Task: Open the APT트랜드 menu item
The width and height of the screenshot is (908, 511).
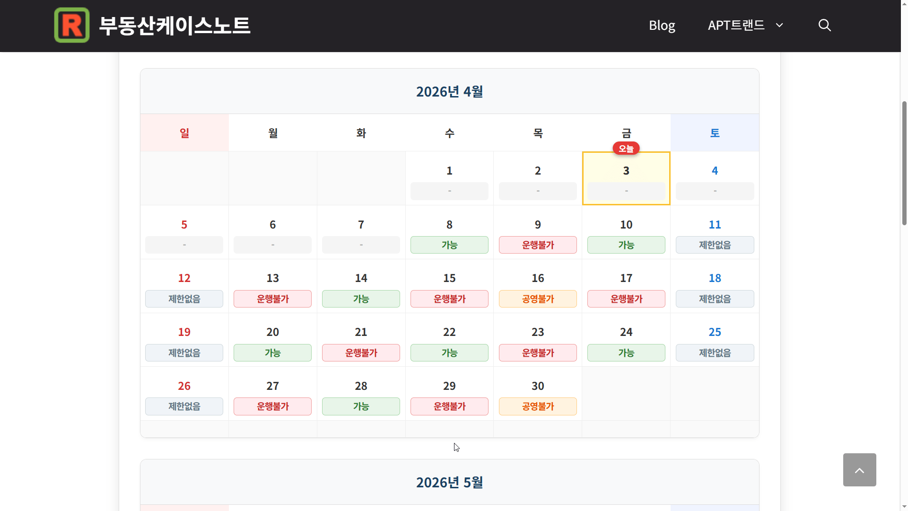Action: (x=736, y=25)
